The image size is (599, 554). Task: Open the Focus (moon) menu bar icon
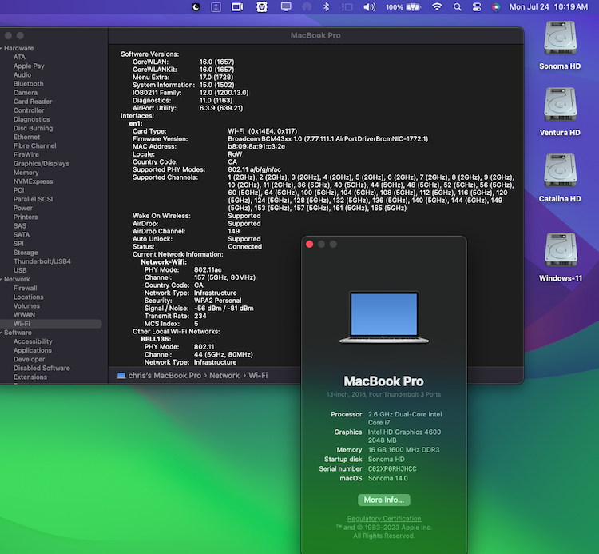coord(196,7)
